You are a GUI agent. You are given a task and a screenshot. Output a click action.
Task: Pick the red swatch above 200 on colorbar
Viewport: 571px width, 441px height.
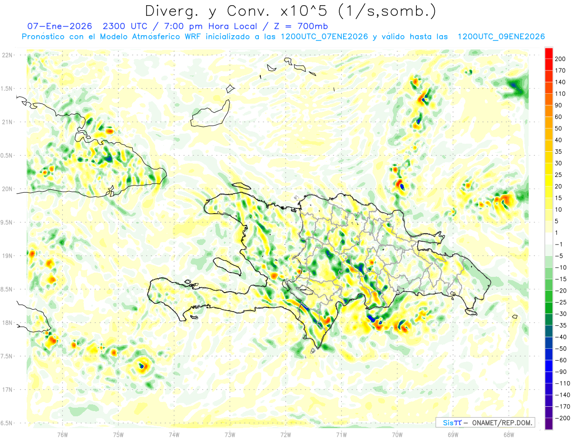pos(549,53)
